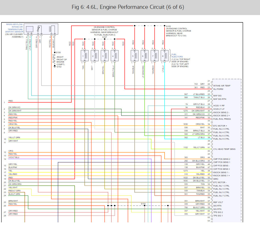Screen dimensions: 260x232
Task: Click the TPS SIG 2 pin label
Action: pos(218,212)
